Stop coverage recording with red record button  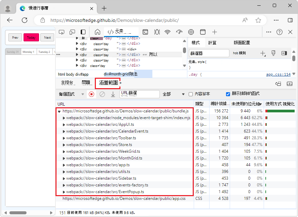pyautogui.click(x=91, y=95)
